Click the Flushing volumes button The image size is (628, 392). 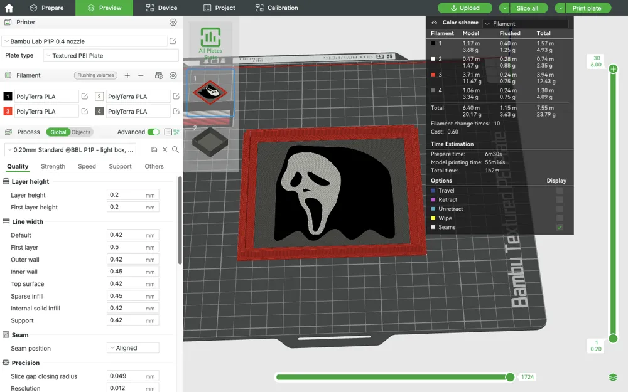tap(95, 75)
